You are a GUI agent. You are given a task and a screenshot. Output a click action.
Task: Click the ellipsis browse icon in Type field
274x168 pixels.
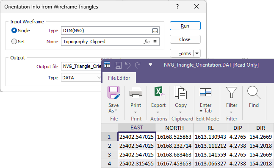155,31
